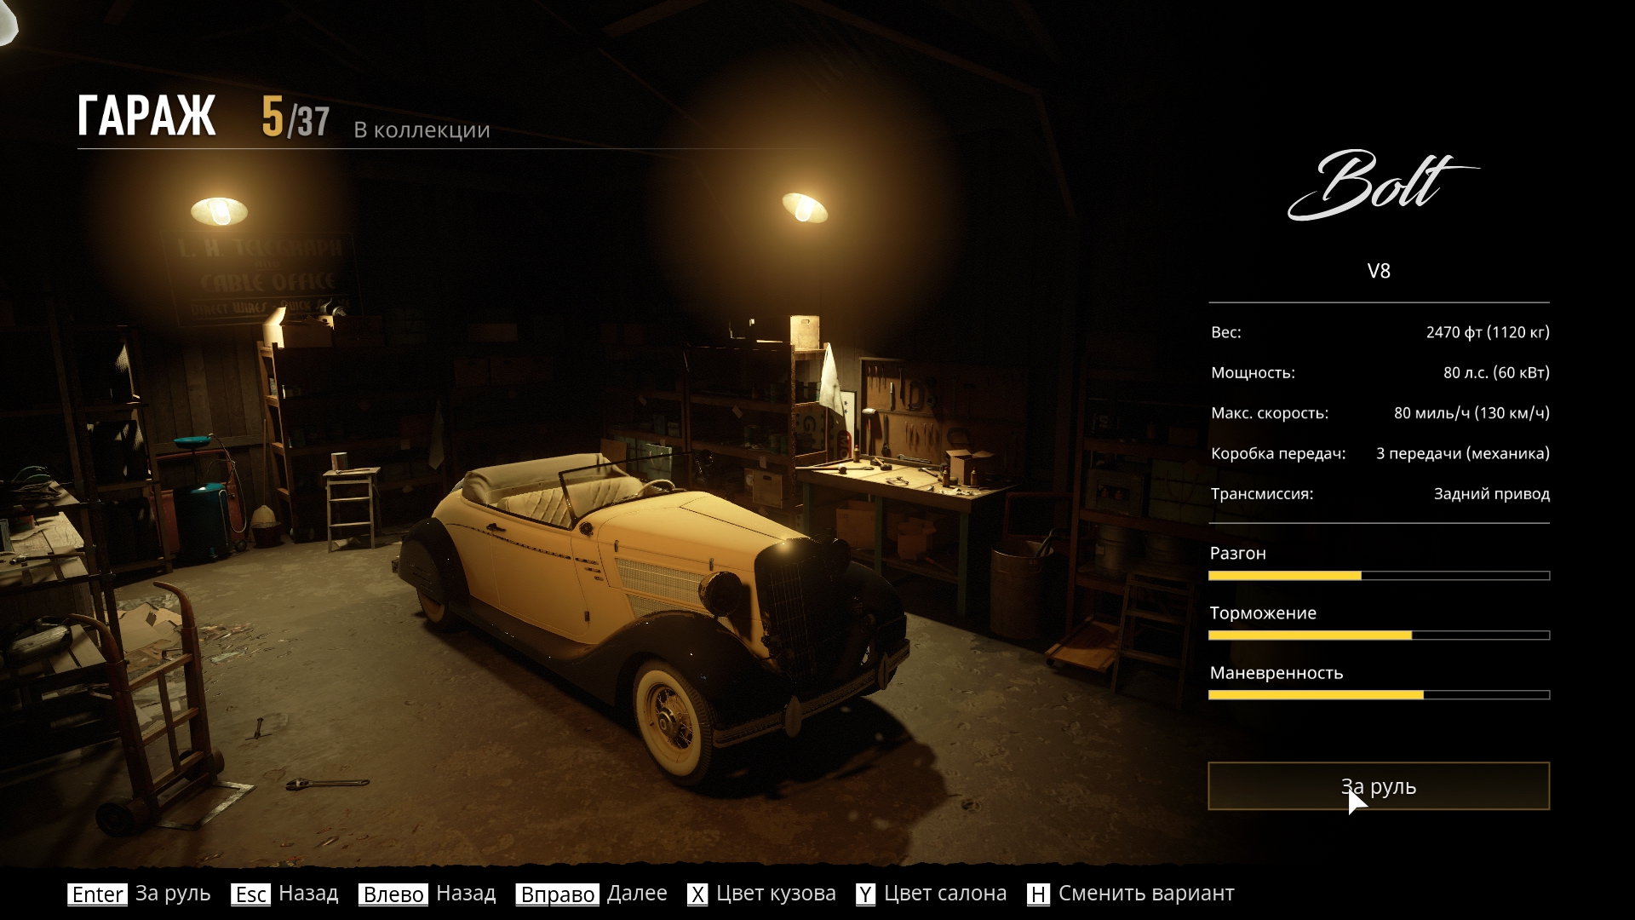Choose 'Сменить вариант' to change variant

(x=1145, y=893)
